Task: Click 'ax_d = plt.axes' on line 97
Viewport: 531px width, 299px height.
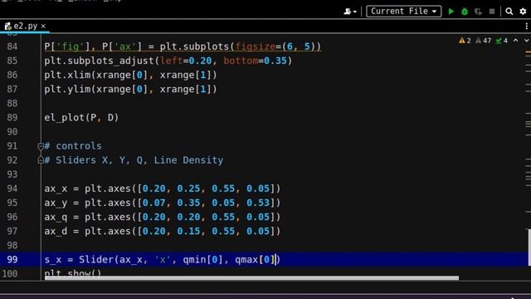Action: pos(87,231)
